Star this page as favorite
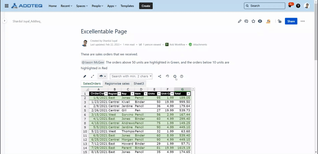 253,21
